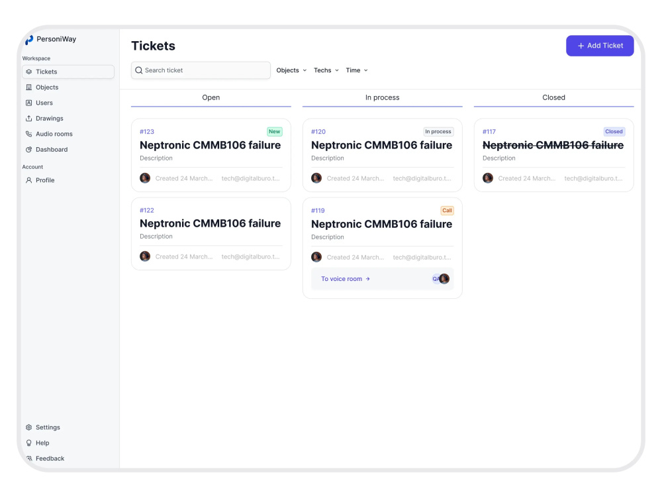Click participant avatars in voice room row

coord(441,279)
